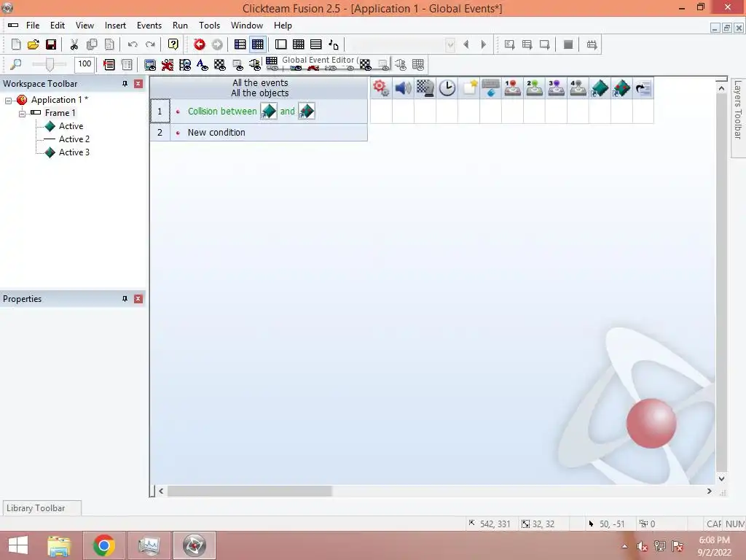The image size is (746, 560).
Task: Open the File menu
Action: [x=33, y=26]
